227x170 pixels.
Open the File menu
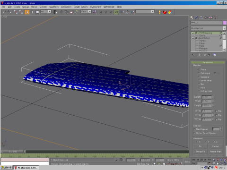3,7
